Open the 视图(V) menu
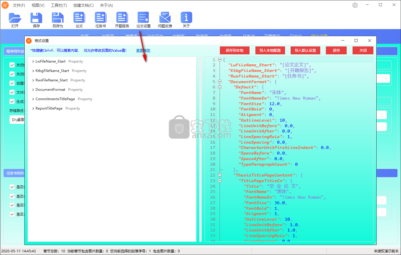 38,5
